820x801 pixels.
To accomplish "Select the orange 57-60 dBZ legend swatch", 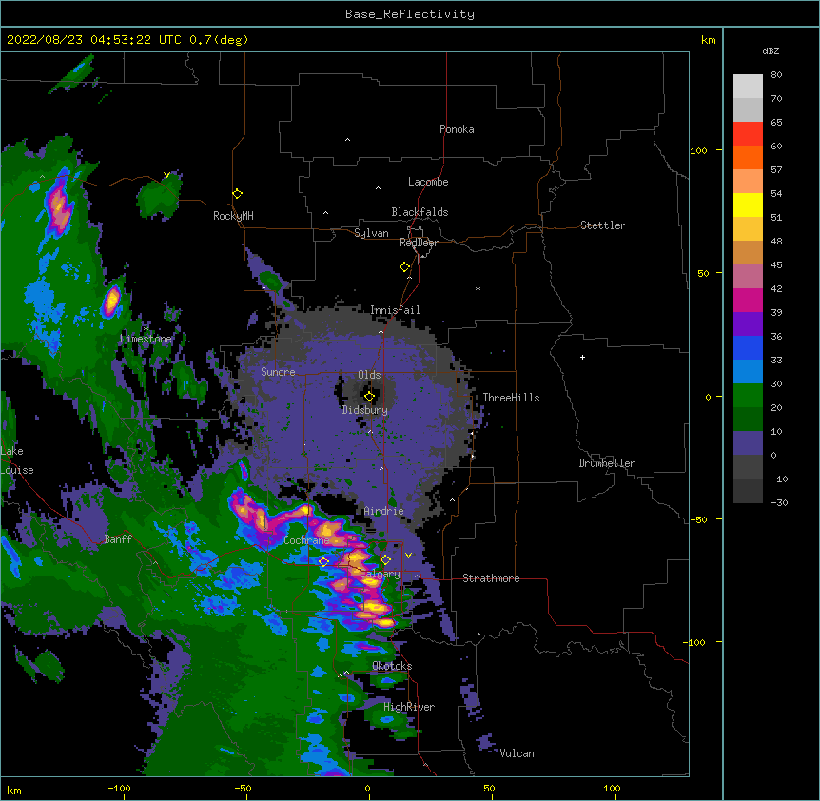I will coord(748,157).
